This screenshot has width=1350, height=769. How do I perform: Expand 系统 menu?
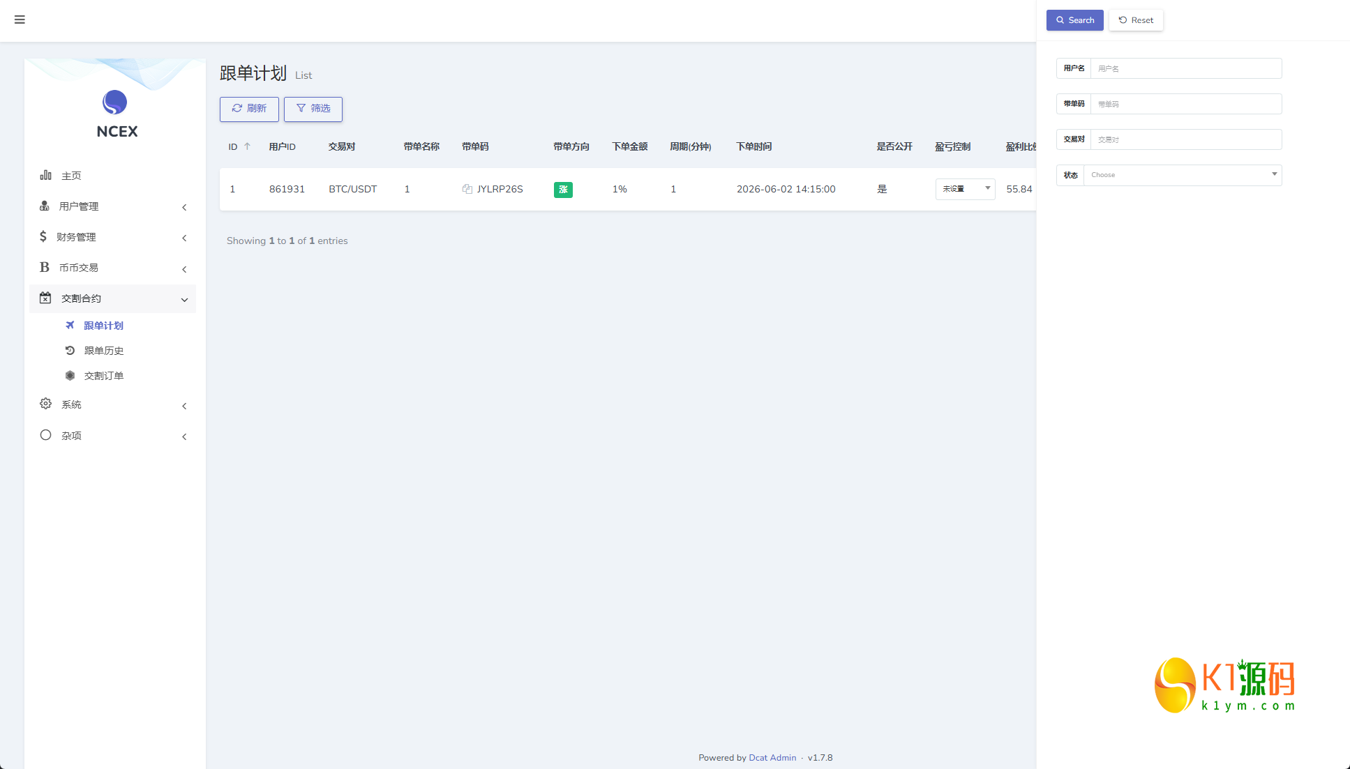[112, 404]
